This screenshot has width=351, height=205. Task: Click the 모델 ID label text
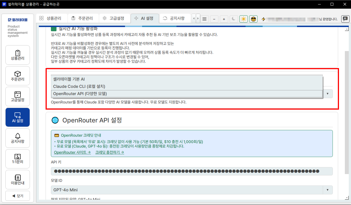56,181
